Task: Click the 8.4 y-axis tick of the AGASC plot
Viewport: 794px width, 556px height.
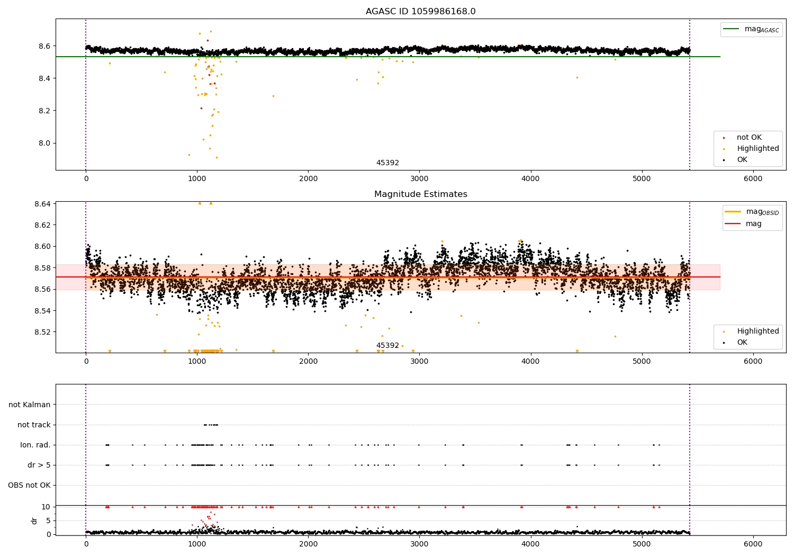Action: tap(44, 78)
